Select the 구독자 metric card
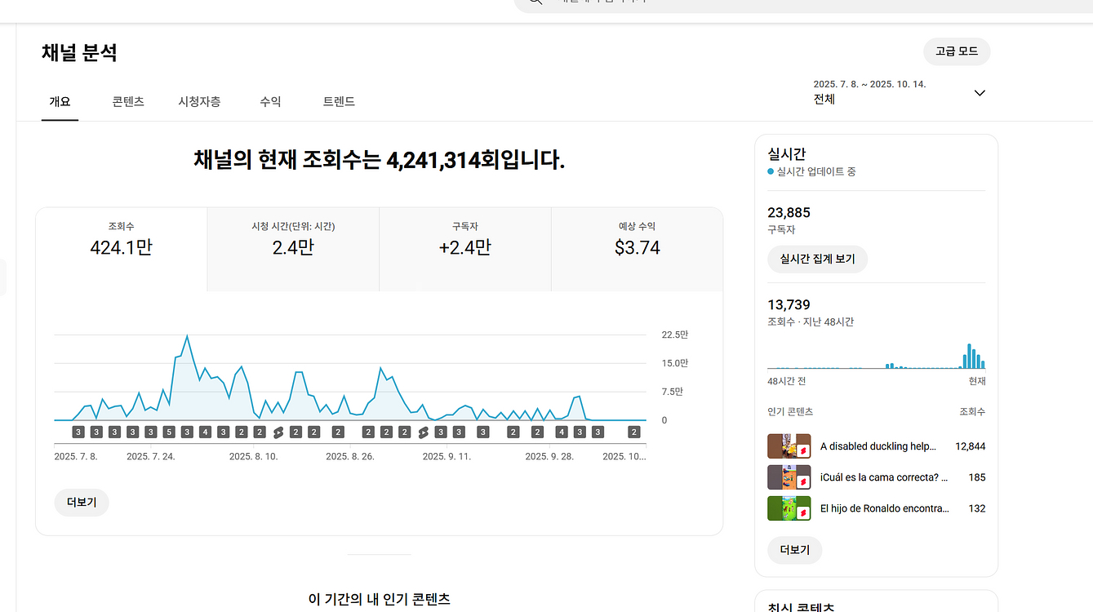 (465, 249)
